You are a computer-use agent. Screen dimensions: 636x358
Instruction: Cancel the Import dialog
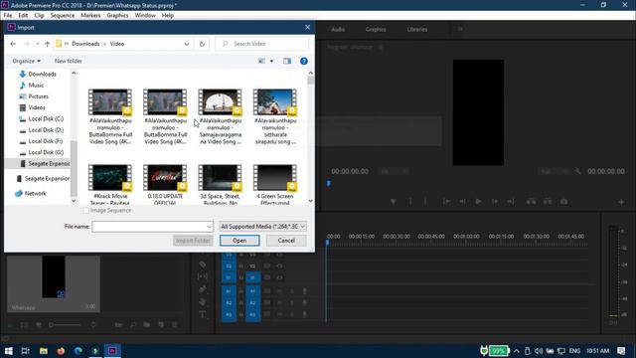coord(286,241)
